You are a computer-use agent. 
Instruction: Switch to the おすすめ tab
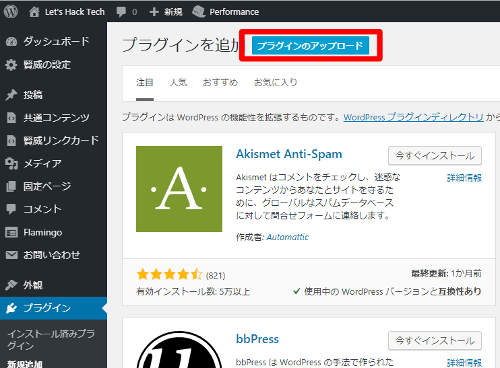click(x=220, y=83)
